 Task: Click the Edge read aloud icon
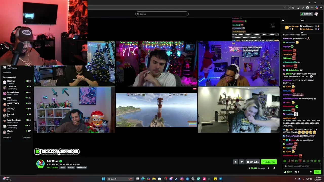285,8
